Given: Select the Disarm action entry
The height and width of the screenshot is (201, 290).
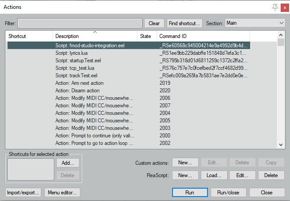Looking at the screenshot, I should coord(78,90).
